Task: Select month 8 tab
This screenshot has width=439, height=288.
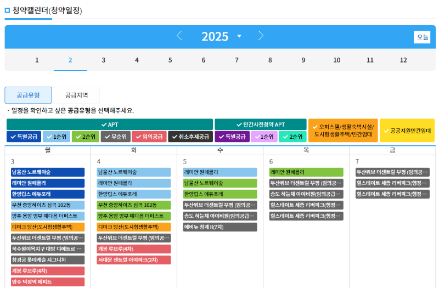Action: click(270, 60)
